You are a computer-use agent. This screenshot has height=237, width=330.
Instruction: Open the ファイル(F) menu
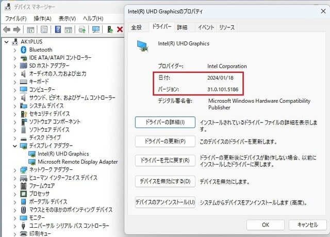(x=16, y=19)
